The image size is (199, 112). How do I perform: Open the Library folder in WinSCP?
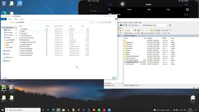coord(128,52)
